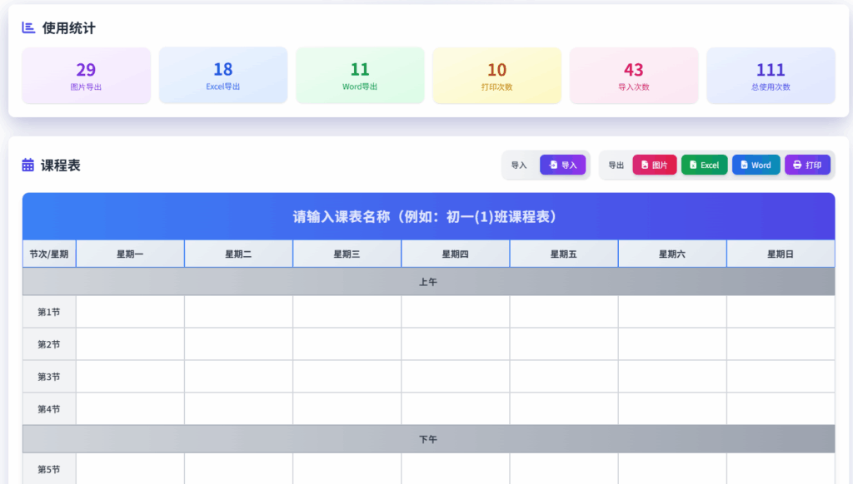Click the calendar icon beside 课程表

[28, 165]
